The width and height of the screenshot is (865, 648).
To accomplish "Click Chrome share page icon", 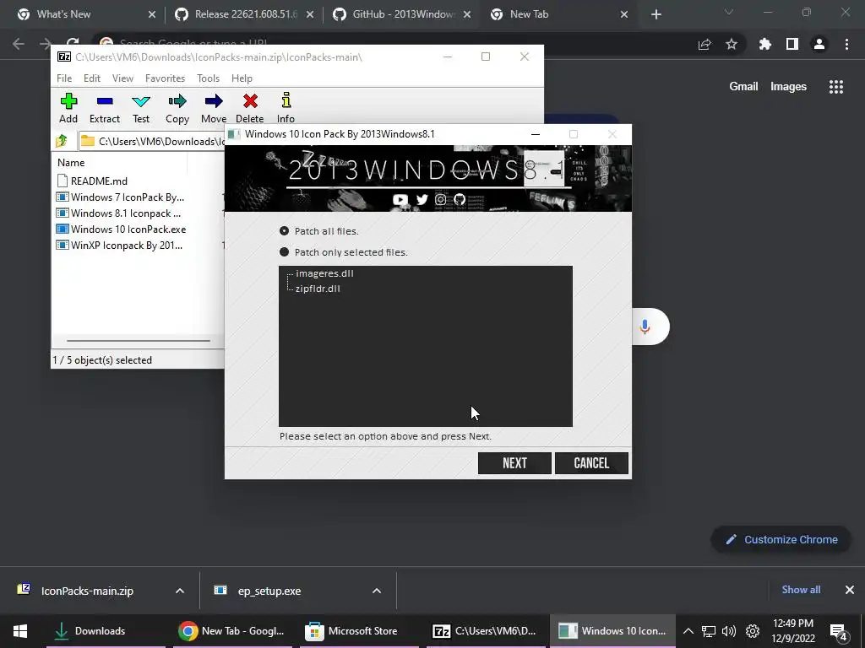I will pos(705,44).
